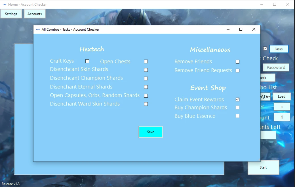Check Disenchant Champion Shards option
This screenshot has height=187, width=295.
146,78
